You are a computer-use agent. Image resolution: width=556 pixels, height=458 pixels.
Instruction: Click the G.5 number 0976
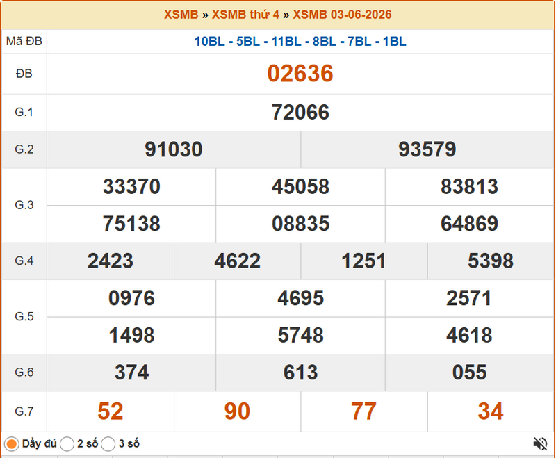pyautogui.click(x=131, y=298)
